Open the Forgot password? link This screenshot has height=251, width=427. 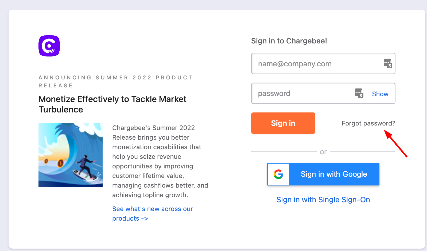coord(368,123)
